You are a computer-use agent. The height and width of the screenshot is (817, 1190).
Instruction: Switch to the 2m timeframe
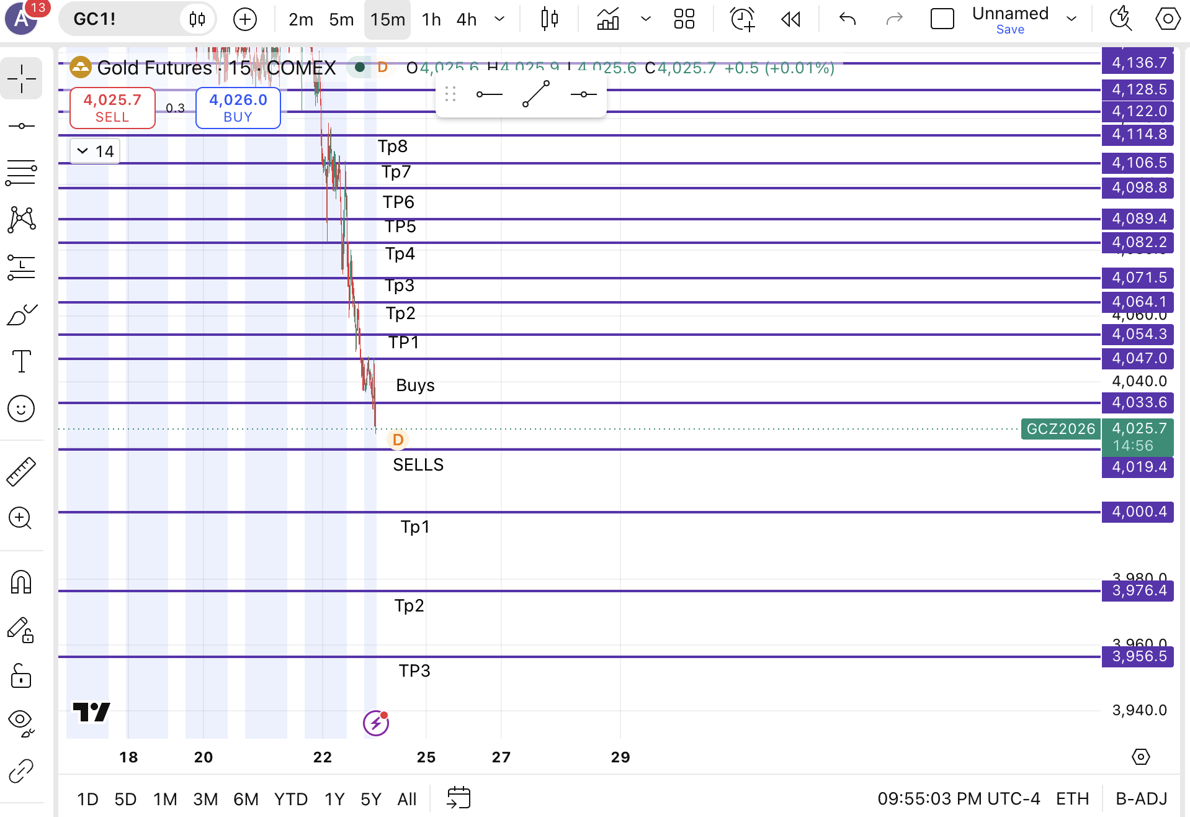pos(301,19)
